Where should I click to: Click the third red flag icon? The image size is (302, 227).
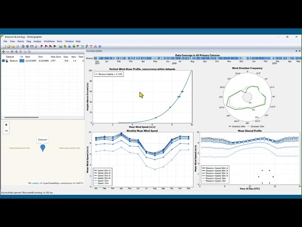(x=50, y=46)
